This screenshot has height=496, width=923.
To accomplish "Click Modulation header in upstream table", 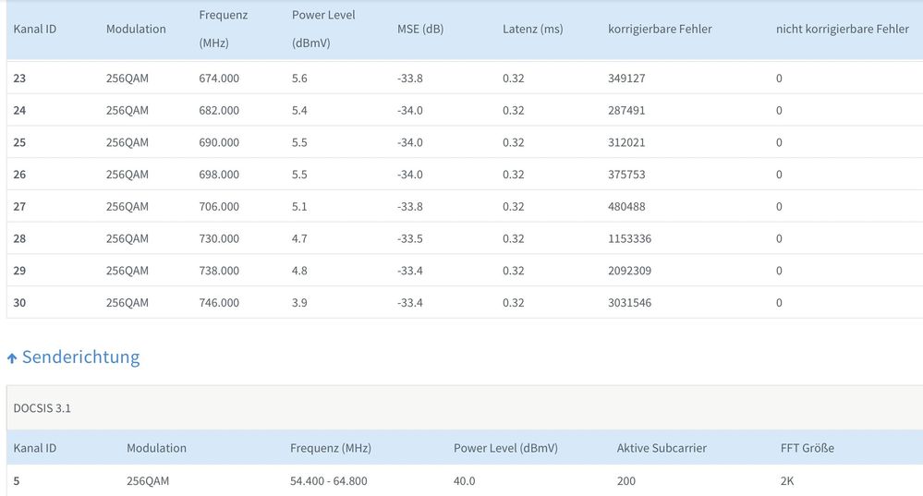I will [x=156, y=448].
